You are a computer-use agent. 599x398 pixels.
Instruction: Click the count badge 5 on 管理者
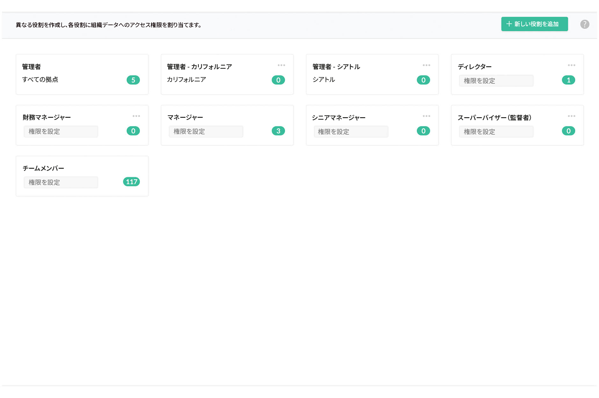[134, 80]
